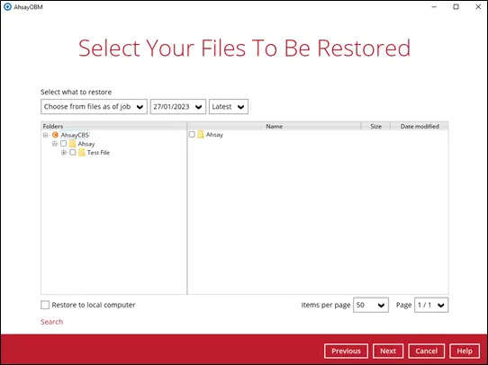
Task: Click the AhsayOBM logo in title bar
Action: 7,7
